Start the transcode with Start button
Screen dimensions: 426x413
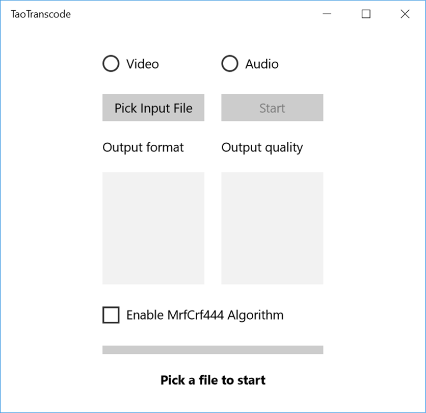[272, 108]
